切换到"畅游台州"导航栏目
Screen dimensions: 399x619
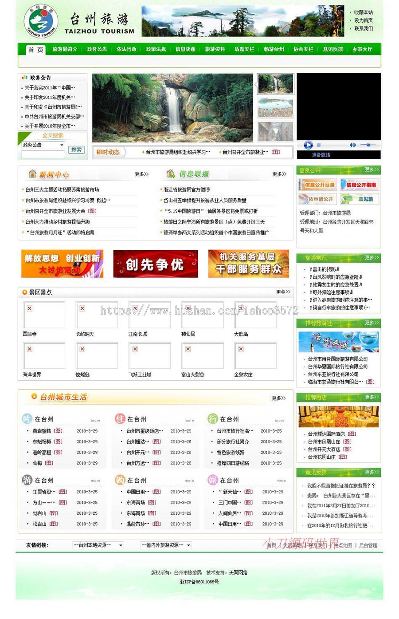pyautogui.click(x=274, y=49)
